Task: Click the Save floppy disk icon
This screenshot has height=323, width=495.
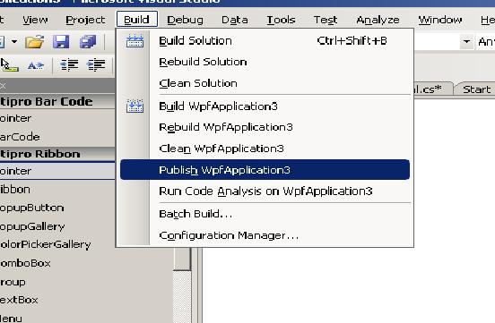Action: (61, 41)
